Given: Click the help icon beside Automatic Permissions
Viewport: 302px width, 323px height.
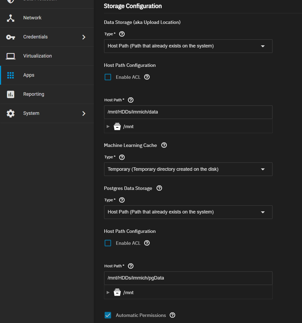Looking at the screenshot, I should tap(172, 315).
